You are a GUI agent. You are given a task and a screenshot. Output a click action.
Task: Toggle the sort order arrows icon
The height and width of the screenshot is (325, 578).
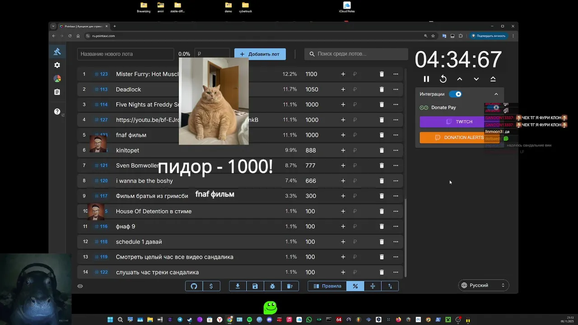click(390, 286)
